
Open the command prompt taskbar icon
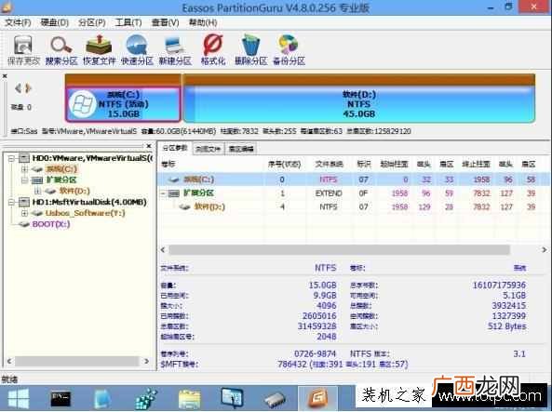[61, 399]
